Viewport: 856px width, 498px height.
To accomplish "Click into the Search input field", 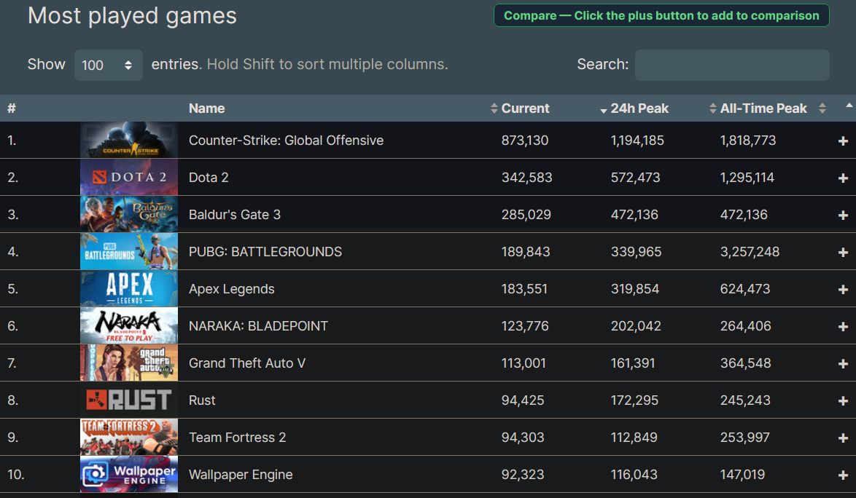I will click(x=731, y=65).
